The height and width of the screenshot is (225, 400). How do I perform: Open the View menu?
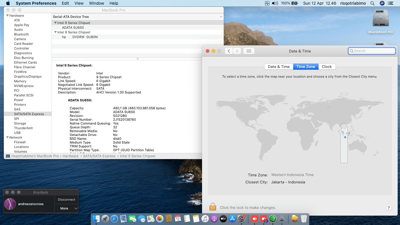click(79, 3)
